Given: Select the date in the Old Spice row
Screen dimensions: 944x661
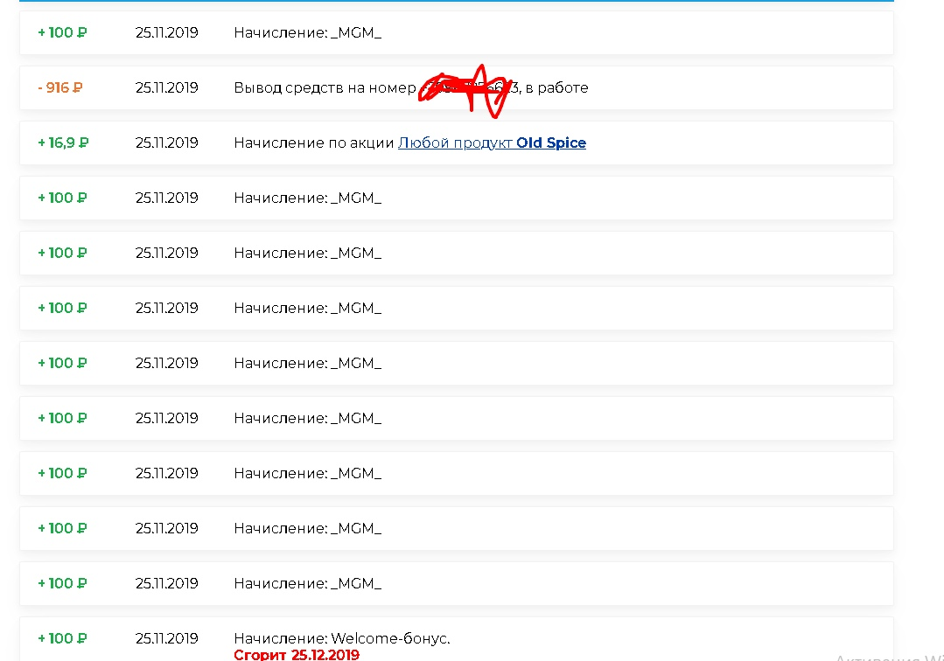Looking at the screenshot, I should pos(167,143).
